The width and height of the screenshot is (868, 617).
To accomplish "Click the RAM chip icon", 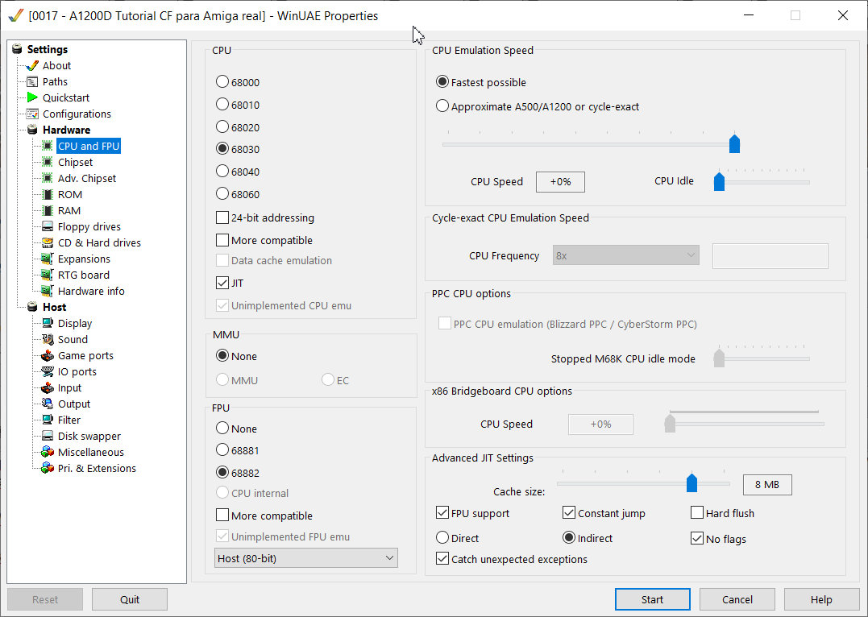I will tap(48, 210).
